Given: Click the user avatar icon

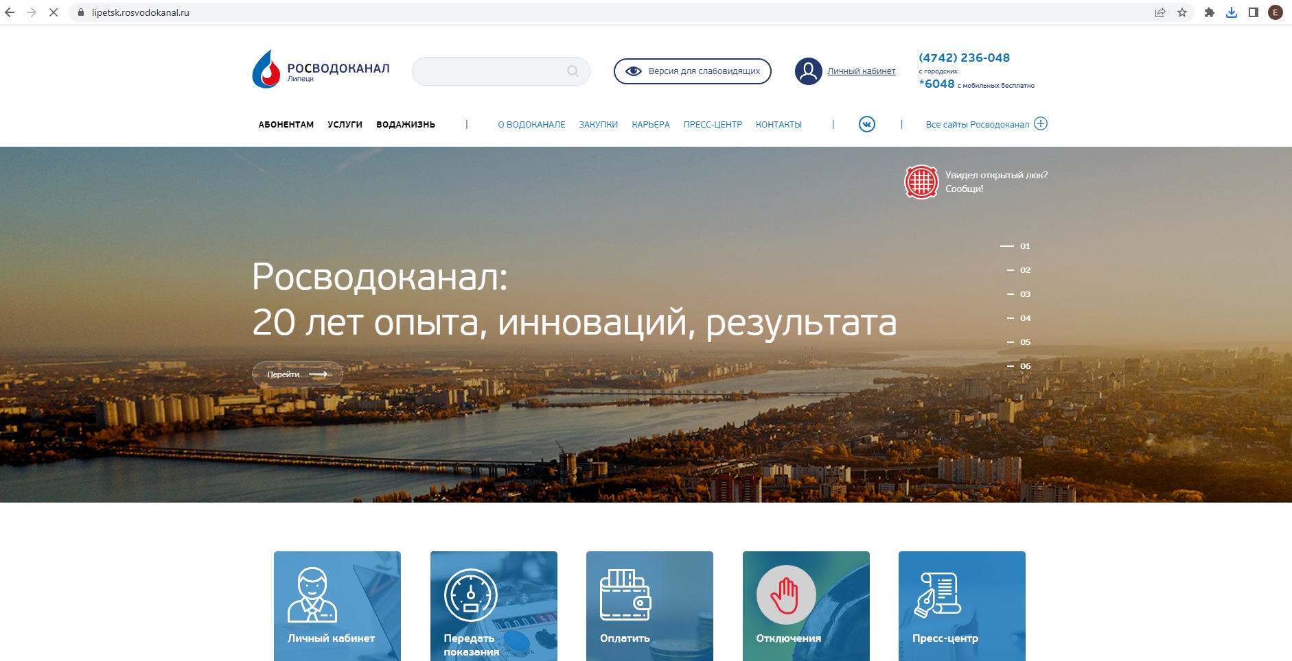Looking at the screenshot, I should 808,71.
